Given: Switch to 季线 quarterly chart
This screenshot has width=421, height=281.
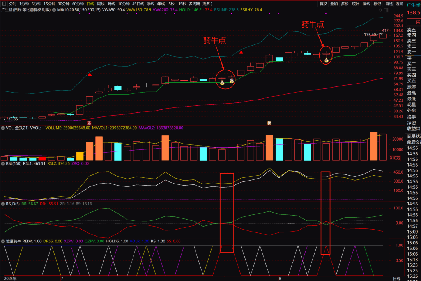Looking at the screenshot, I should (x=150, y=4).
